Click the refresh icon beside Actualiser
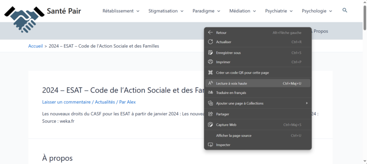Viewport: 367px width, 164px height. tap(210, 42)
